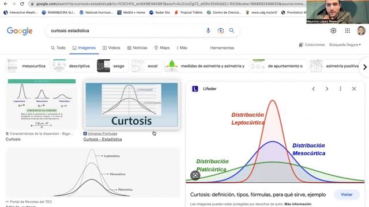Open search by image camera icon
Image resolution: width=369 pixels, height=207 pixels.
(x=220, y=30)
